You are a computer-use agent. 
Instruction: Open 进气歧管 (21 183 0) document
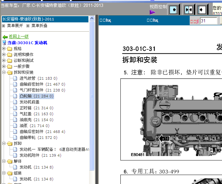click(38, 78)
